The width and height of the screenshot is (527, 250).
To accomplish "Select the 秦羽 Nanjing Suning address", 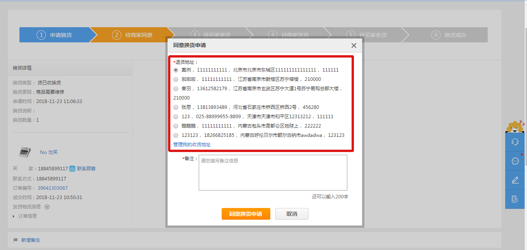I will pyautogui.click(x=176, y=89).
